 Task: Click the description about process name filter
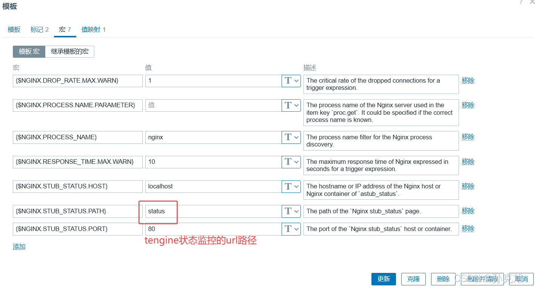[381, 141]
